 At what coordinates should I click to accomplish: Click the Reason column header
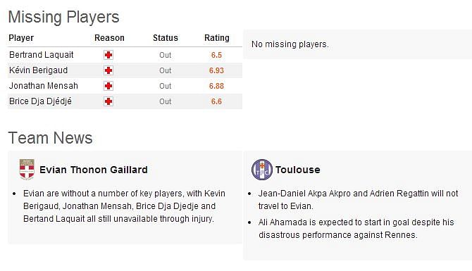pos(109,38)
